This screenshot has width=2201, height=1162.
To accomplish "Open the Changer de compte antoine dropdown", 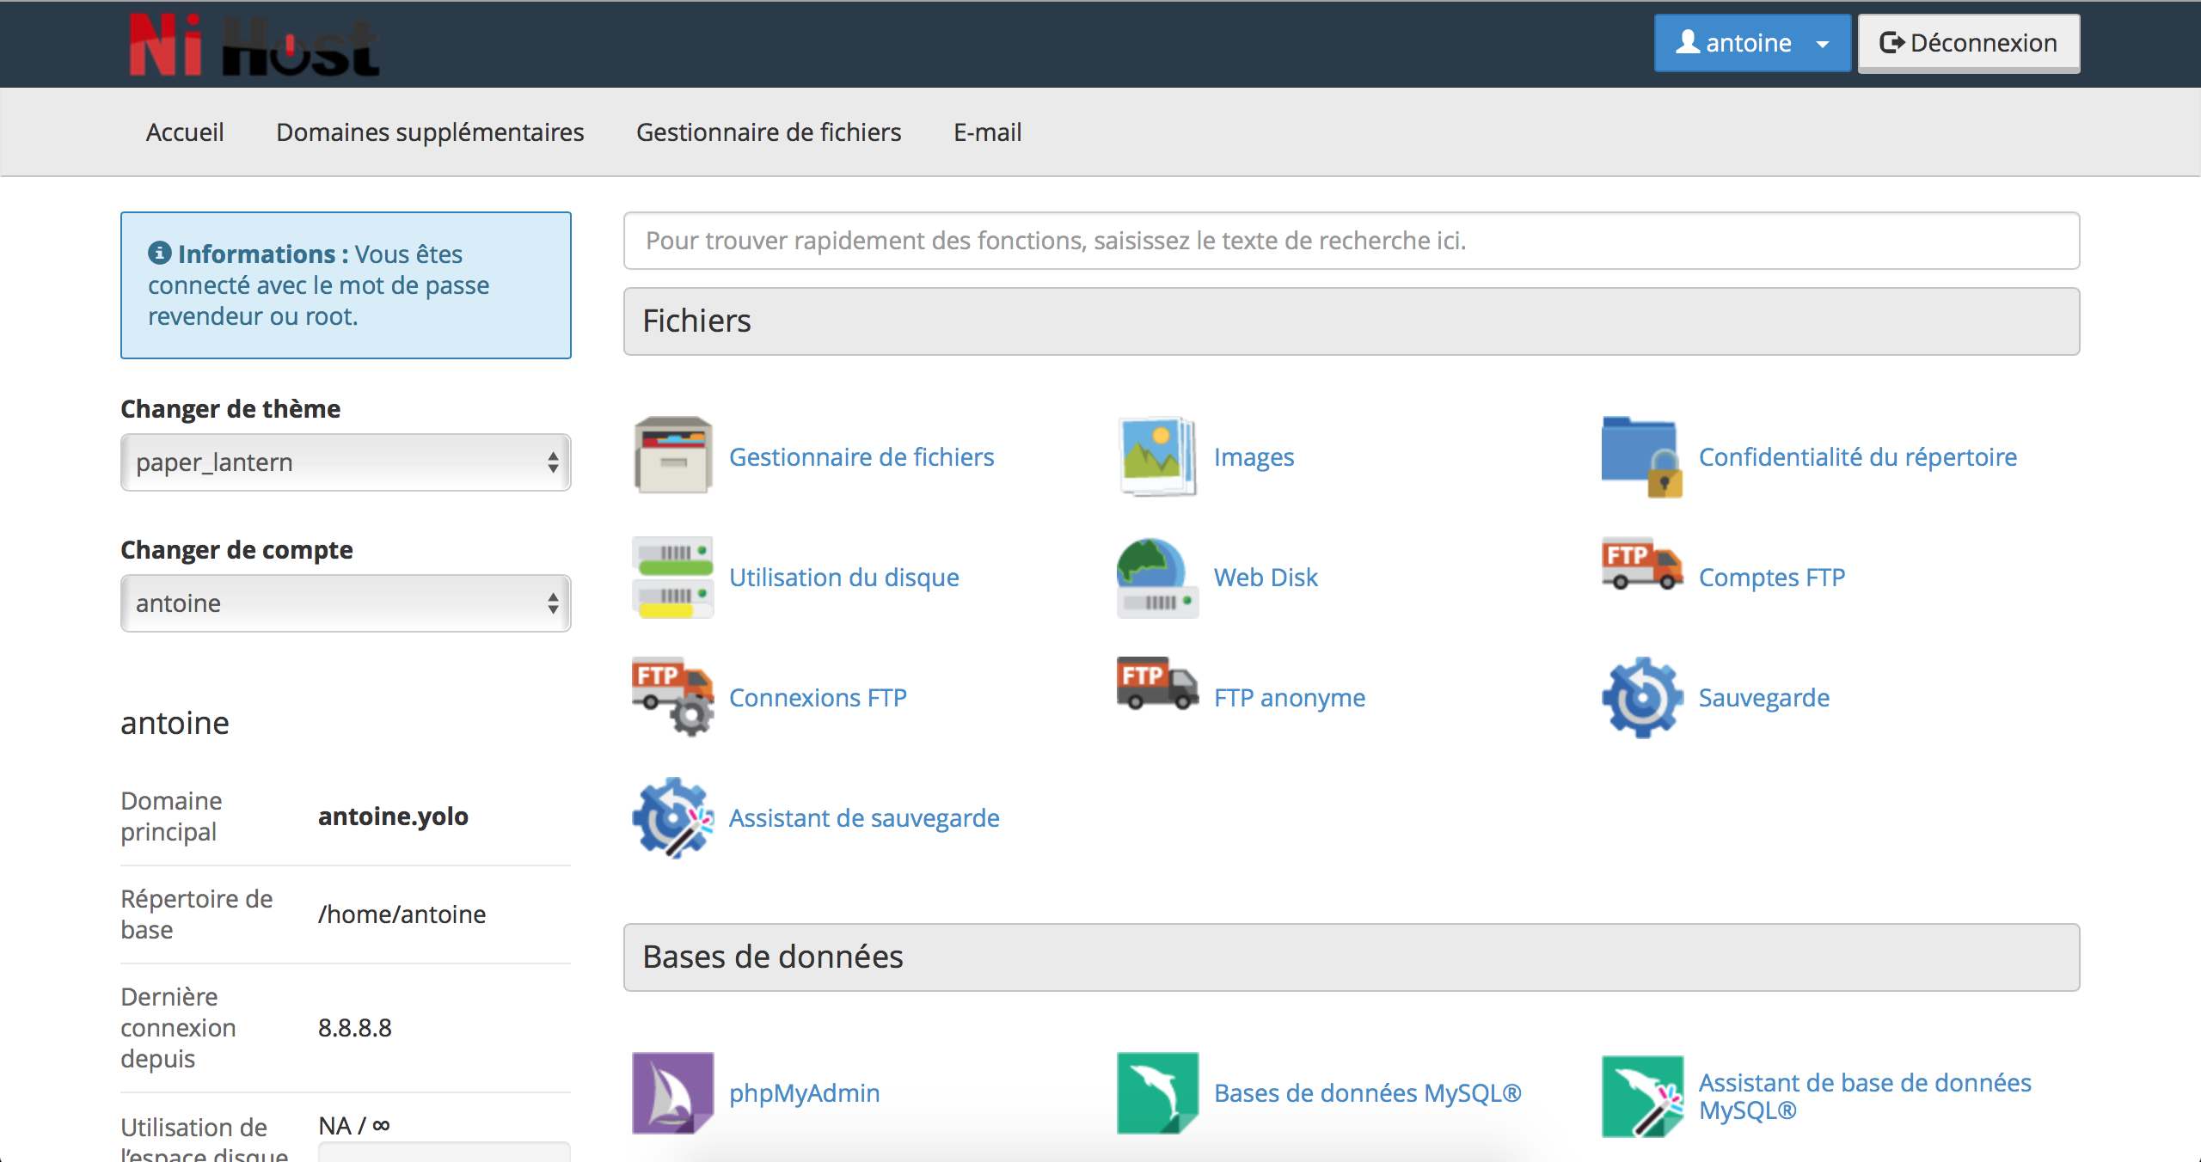I will [x=346, y=603].
